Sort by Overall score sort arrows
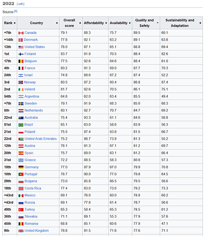Image resolution: width=204 pixels, height=236 pixels. click(x=80, y=23)
